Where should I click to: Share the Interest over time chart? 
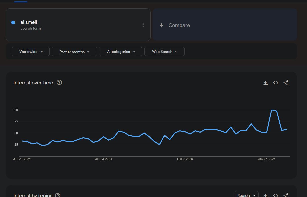286,83
